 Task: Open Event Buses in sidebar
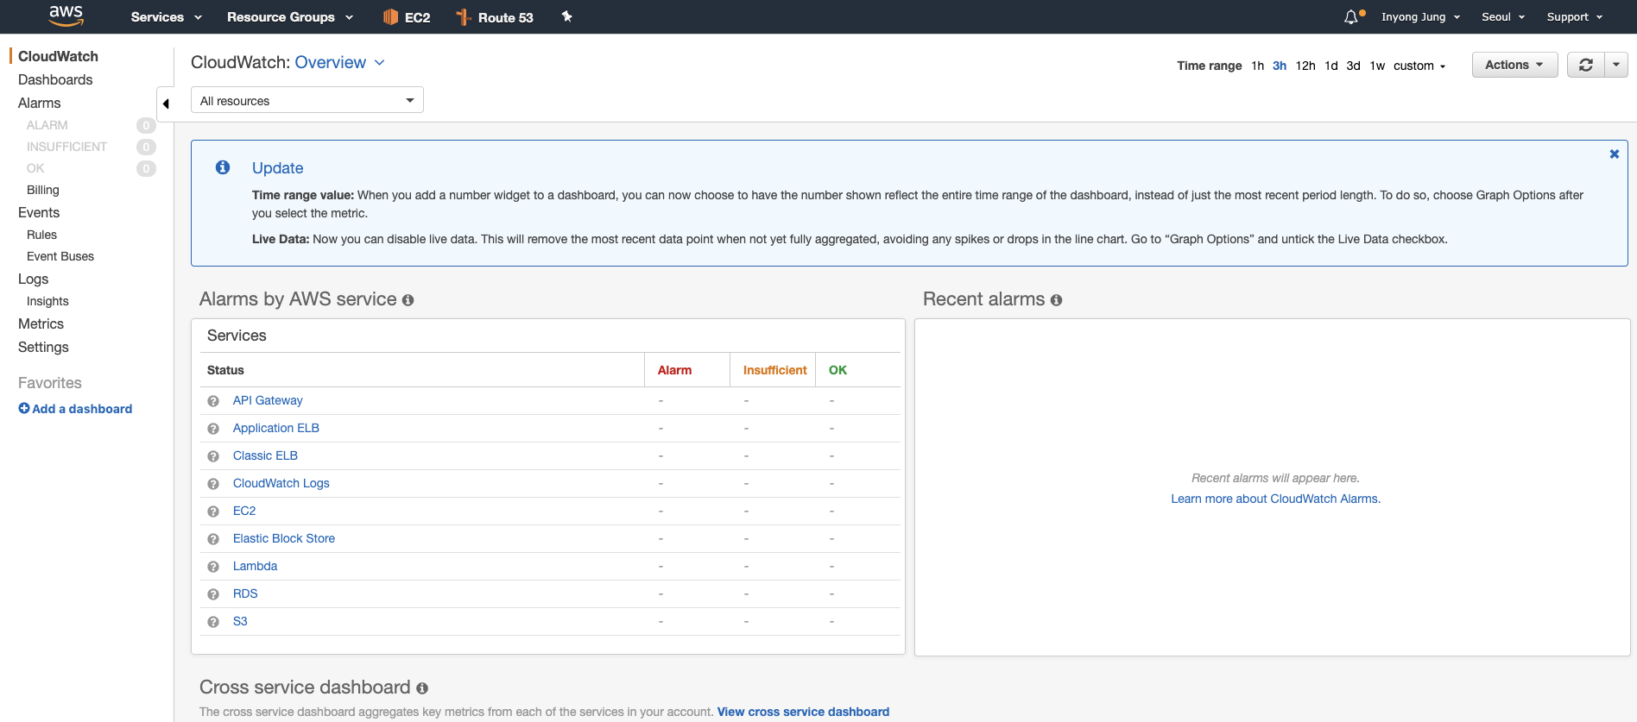coord(60,256)
